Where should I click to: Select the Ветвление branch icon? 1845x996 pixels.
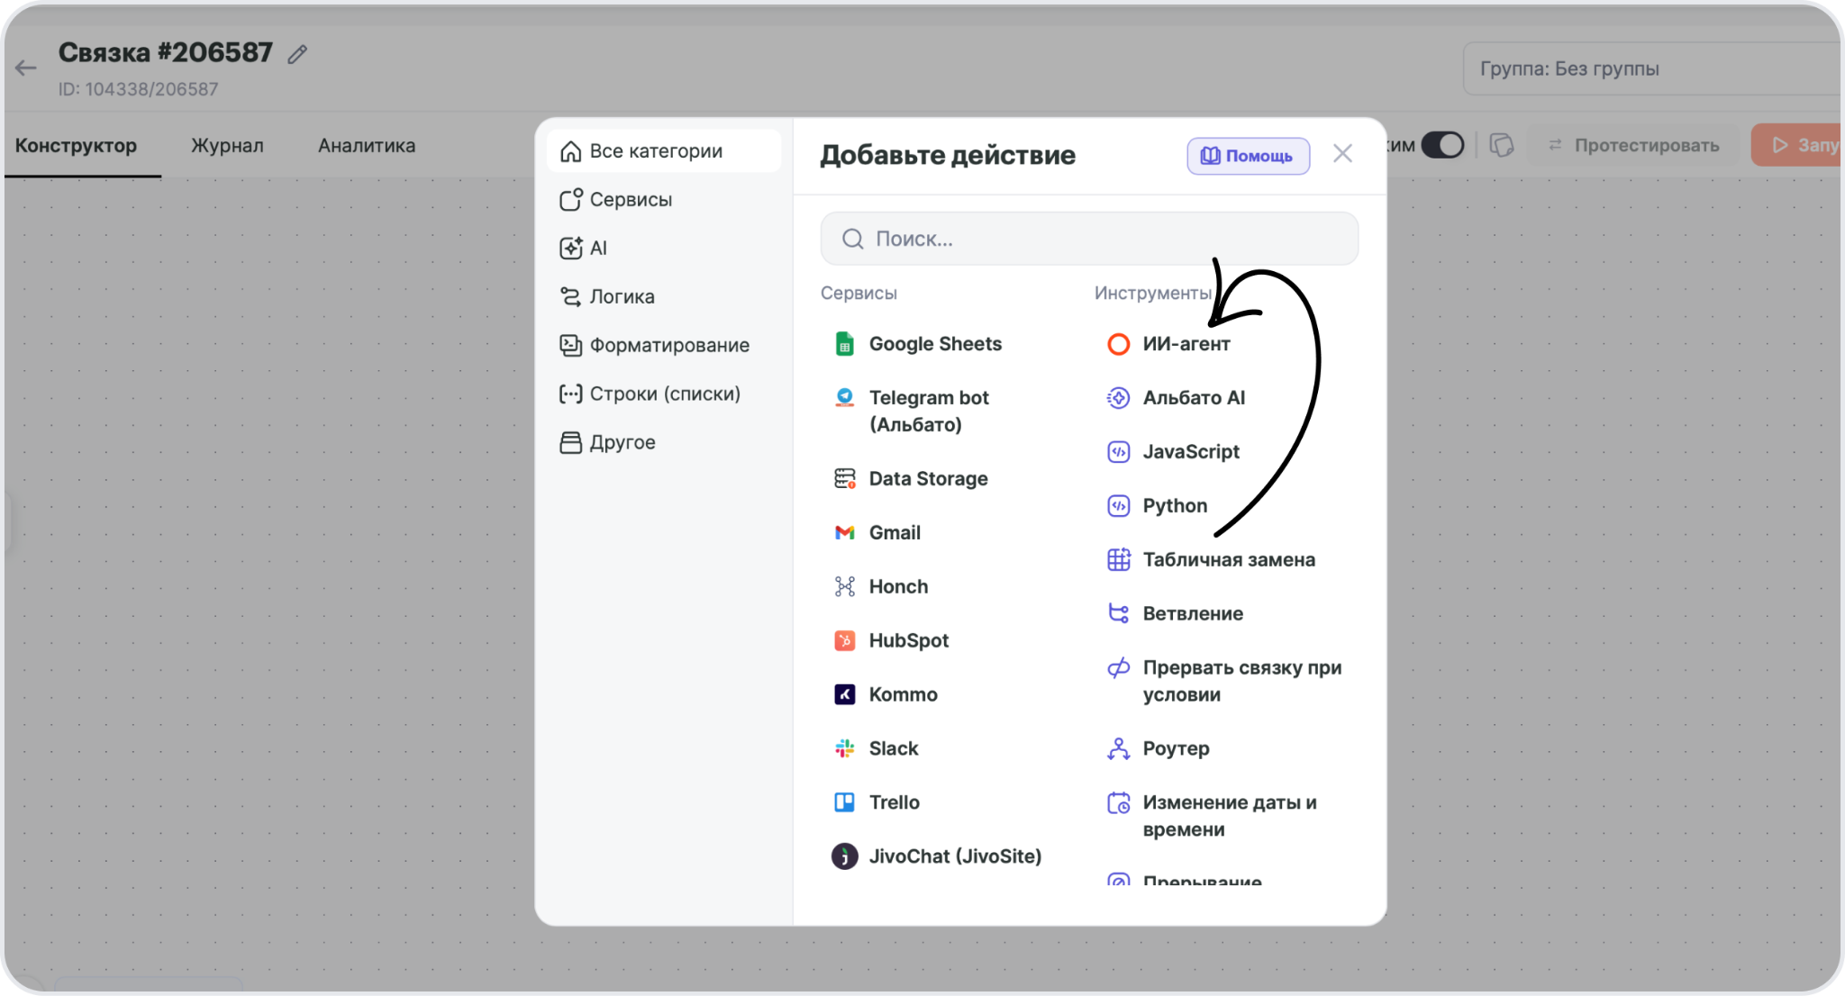click(x=1118, y=613)
